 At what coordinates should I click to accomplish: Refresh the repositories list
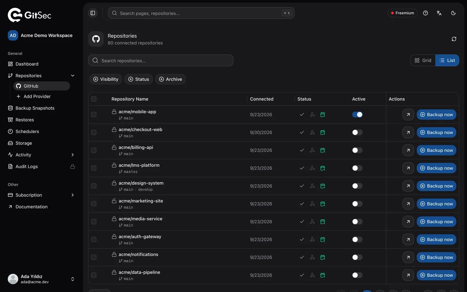point(454,39)
